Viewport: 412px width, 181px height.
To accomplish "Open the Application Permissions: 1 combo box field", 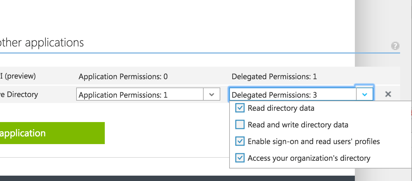I will [140, 95].
